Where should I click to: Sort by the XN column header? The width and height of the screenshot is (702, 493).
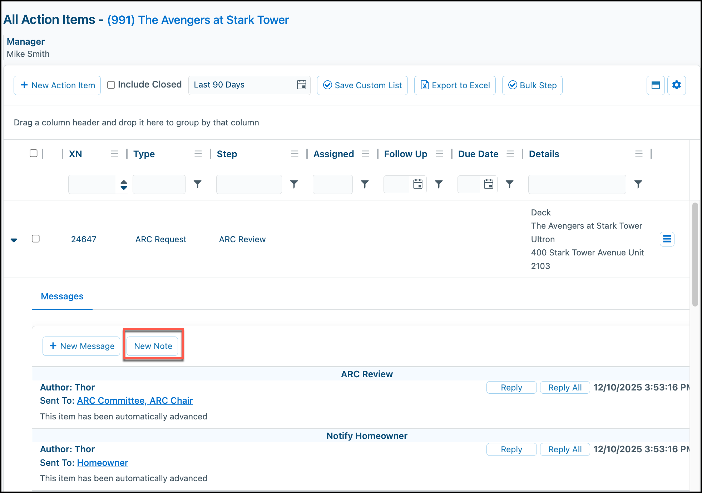pos(75,154)
